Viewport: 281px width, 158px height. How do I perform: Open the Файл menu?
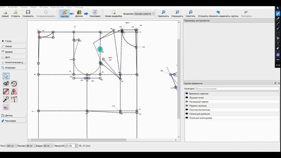coord(3,7)
